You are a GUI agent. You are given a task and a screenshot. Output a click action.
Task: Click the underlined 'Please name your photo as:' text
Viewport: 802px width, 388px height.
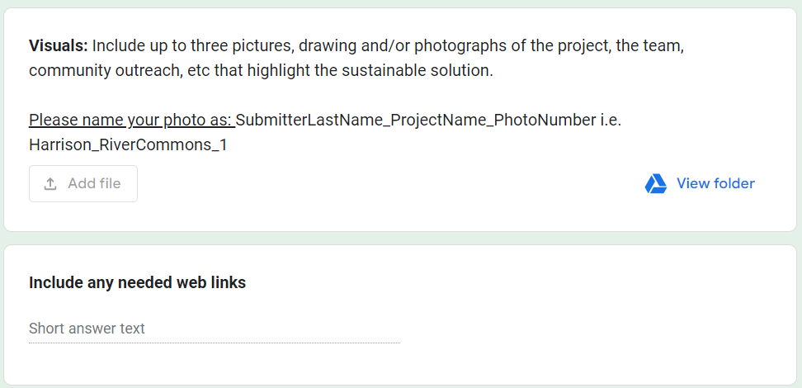(x=131, y=121)
